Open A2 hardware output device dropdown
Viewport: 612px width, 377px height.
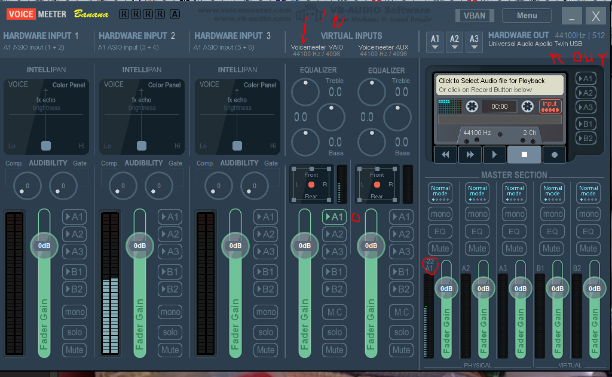[x=454, y=42]
